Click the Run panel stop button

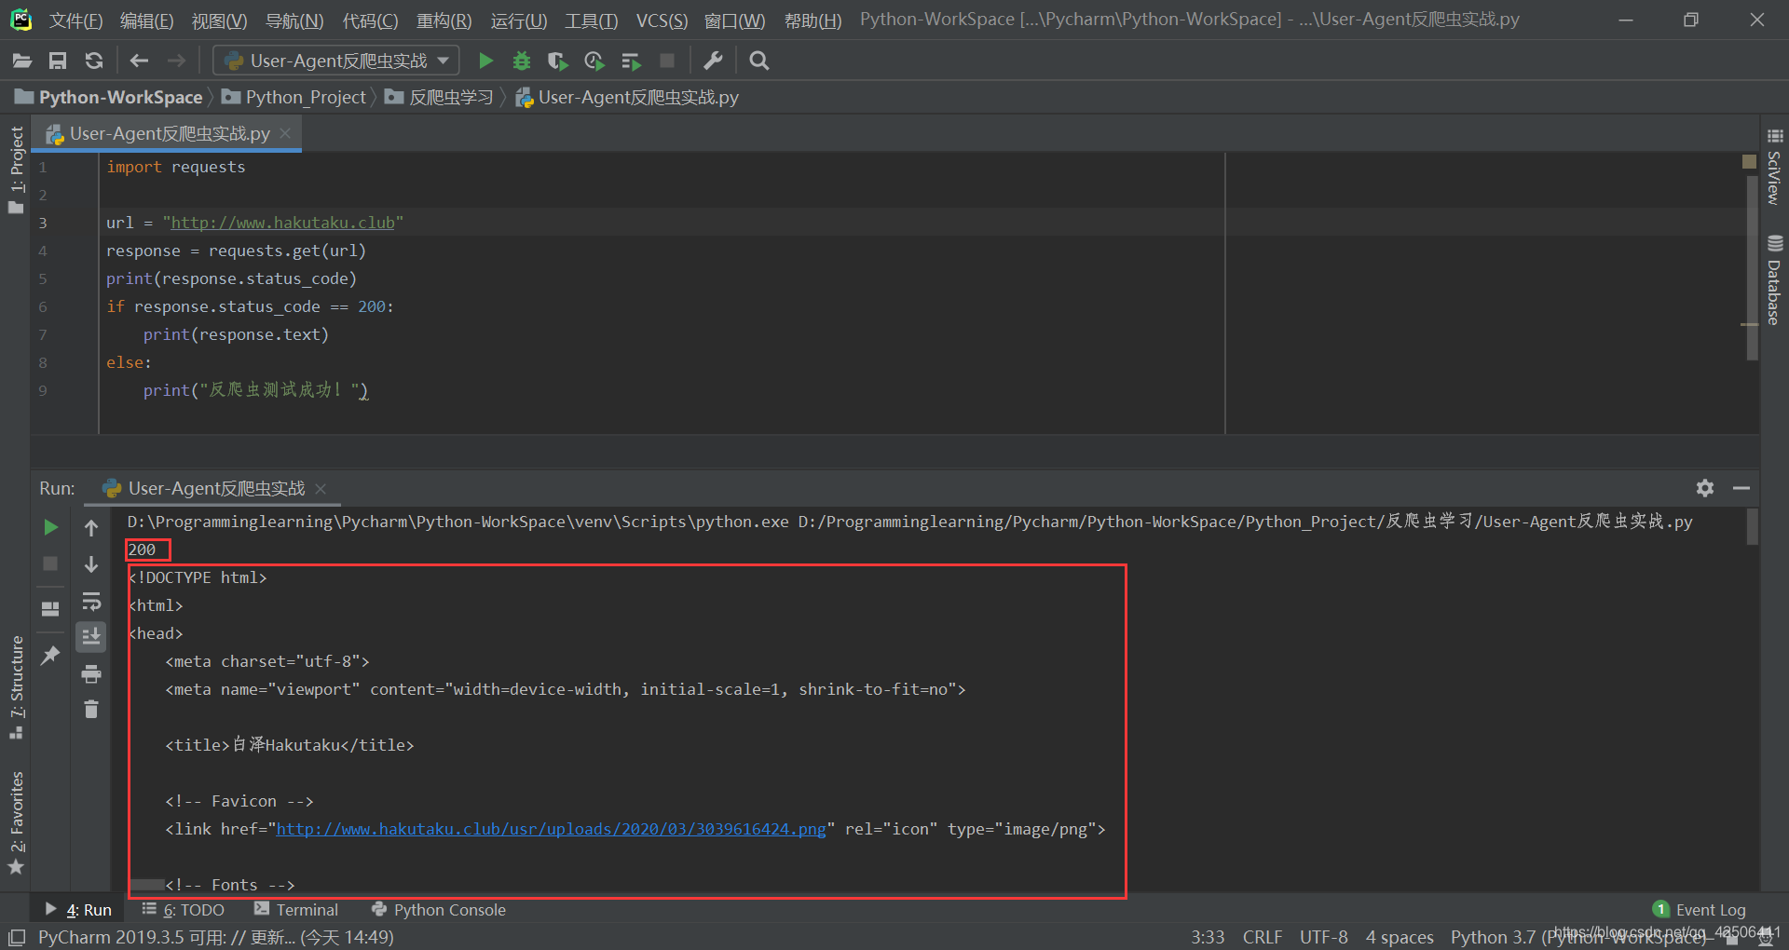50,563
